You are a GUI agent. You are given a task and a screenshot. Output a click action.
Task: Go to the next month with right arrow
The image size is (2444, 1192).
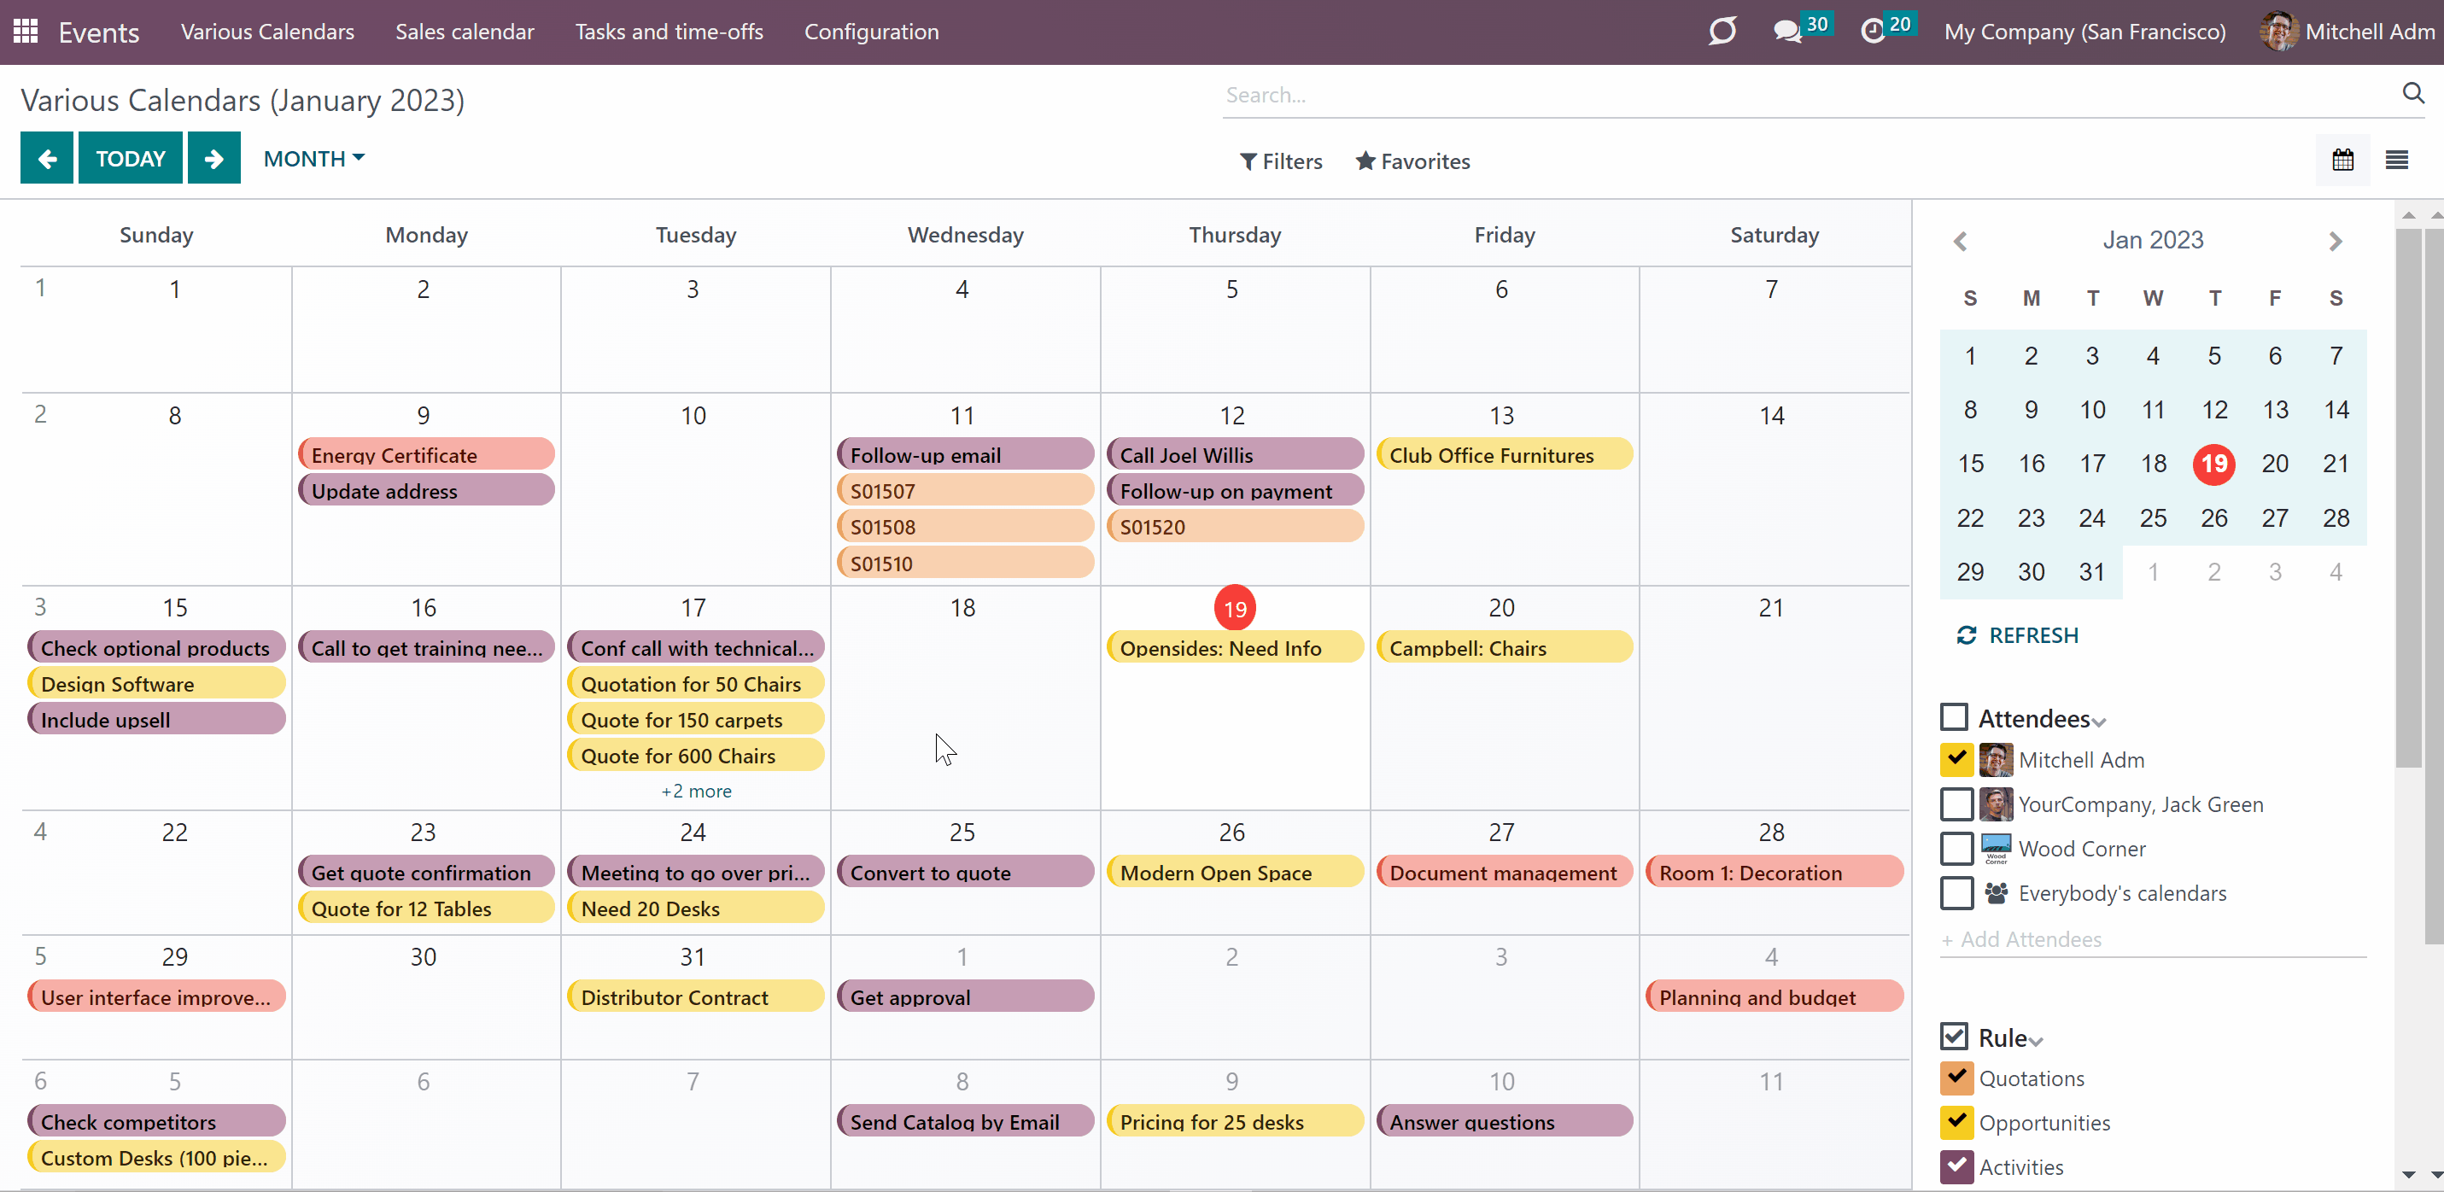coord(213,158)
